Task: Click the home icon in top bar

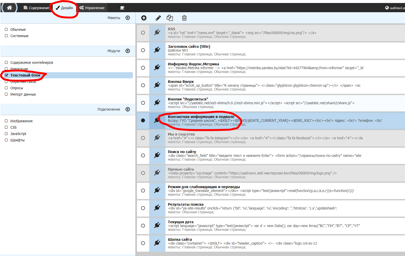Action: click(9, 8)
